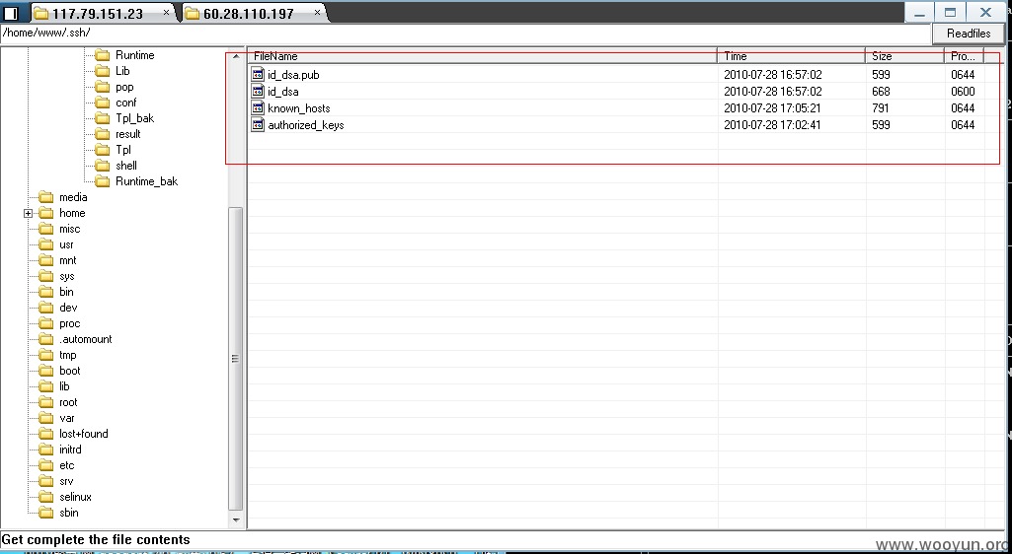Screen dimensions: 1012x554
Task: Click the pop folder icon
Action: (102, 87)
